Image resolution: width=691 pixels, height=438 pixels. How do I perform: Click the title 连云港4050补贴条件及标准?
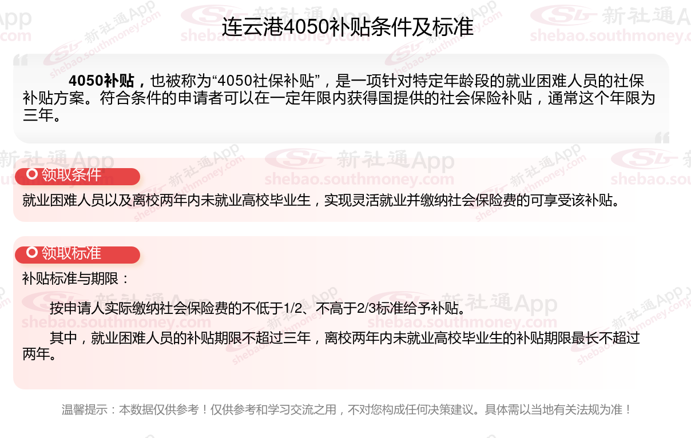pyautogui.click(x=348, y=27)
